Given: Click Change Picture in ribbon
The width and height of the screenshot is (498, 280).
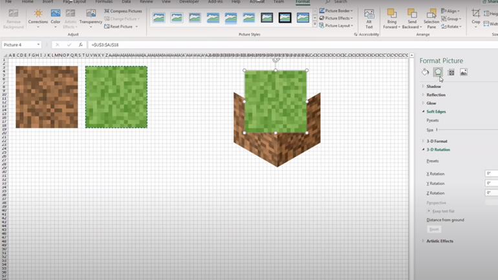Looking at the screenshot, I should (122, 19).
